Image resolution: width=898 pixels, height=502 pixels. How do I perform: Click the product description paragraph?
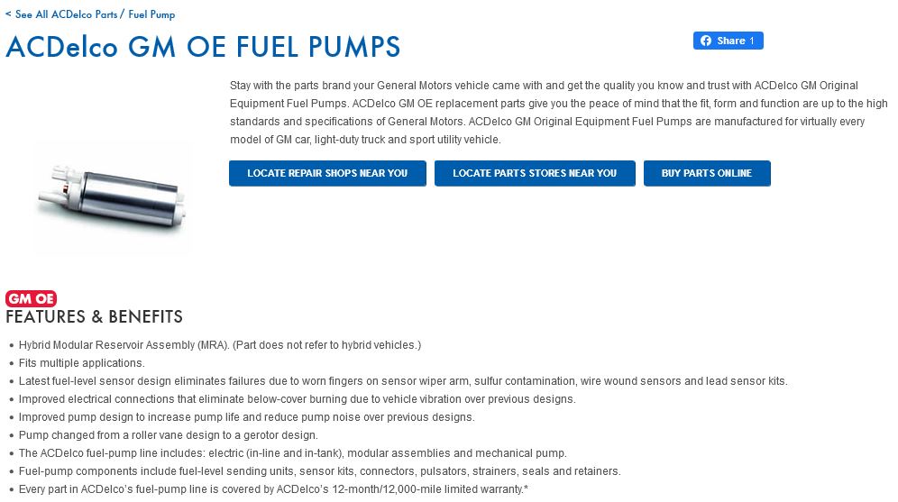coord(557,113)
